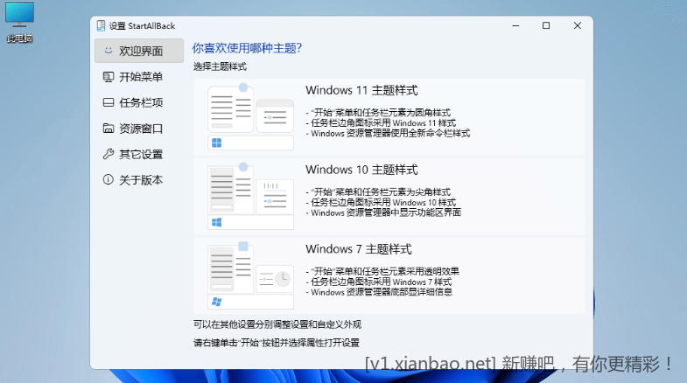Viewport: 687px width, 383px height.
Task: Close the StartAllBack settings window
Action: pos(578,26)
